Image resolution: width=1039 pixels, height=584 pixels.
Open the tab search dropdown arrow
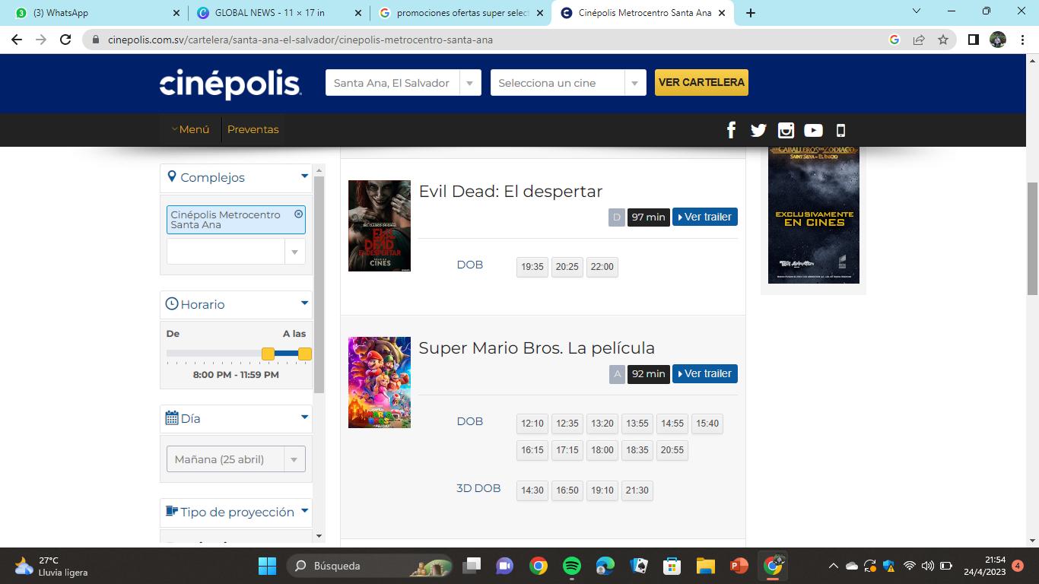(917, 11)
